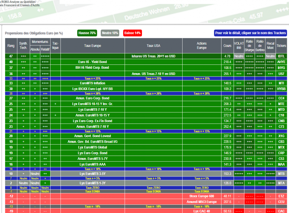
Task: Open the Lyx EuroMTS AAA tracker
Action: 92,165
